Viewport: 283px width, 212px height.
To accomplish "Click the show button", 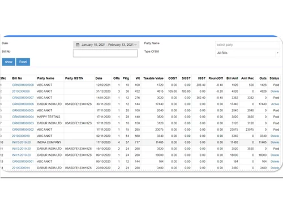I will coord(8,62).
